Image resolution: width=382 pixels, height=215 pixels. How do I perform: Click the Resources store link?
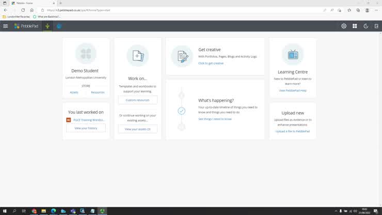(98, 93)
